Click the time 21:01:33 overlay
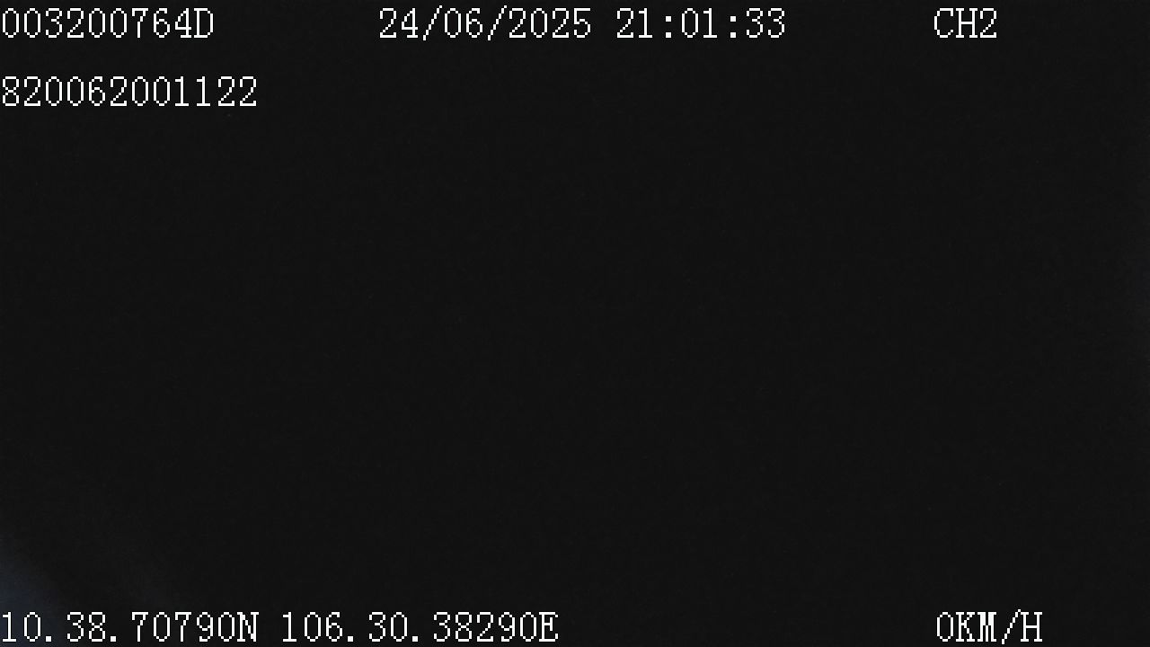This screenshot has width=1150, height=647. [x=701, y=23]
